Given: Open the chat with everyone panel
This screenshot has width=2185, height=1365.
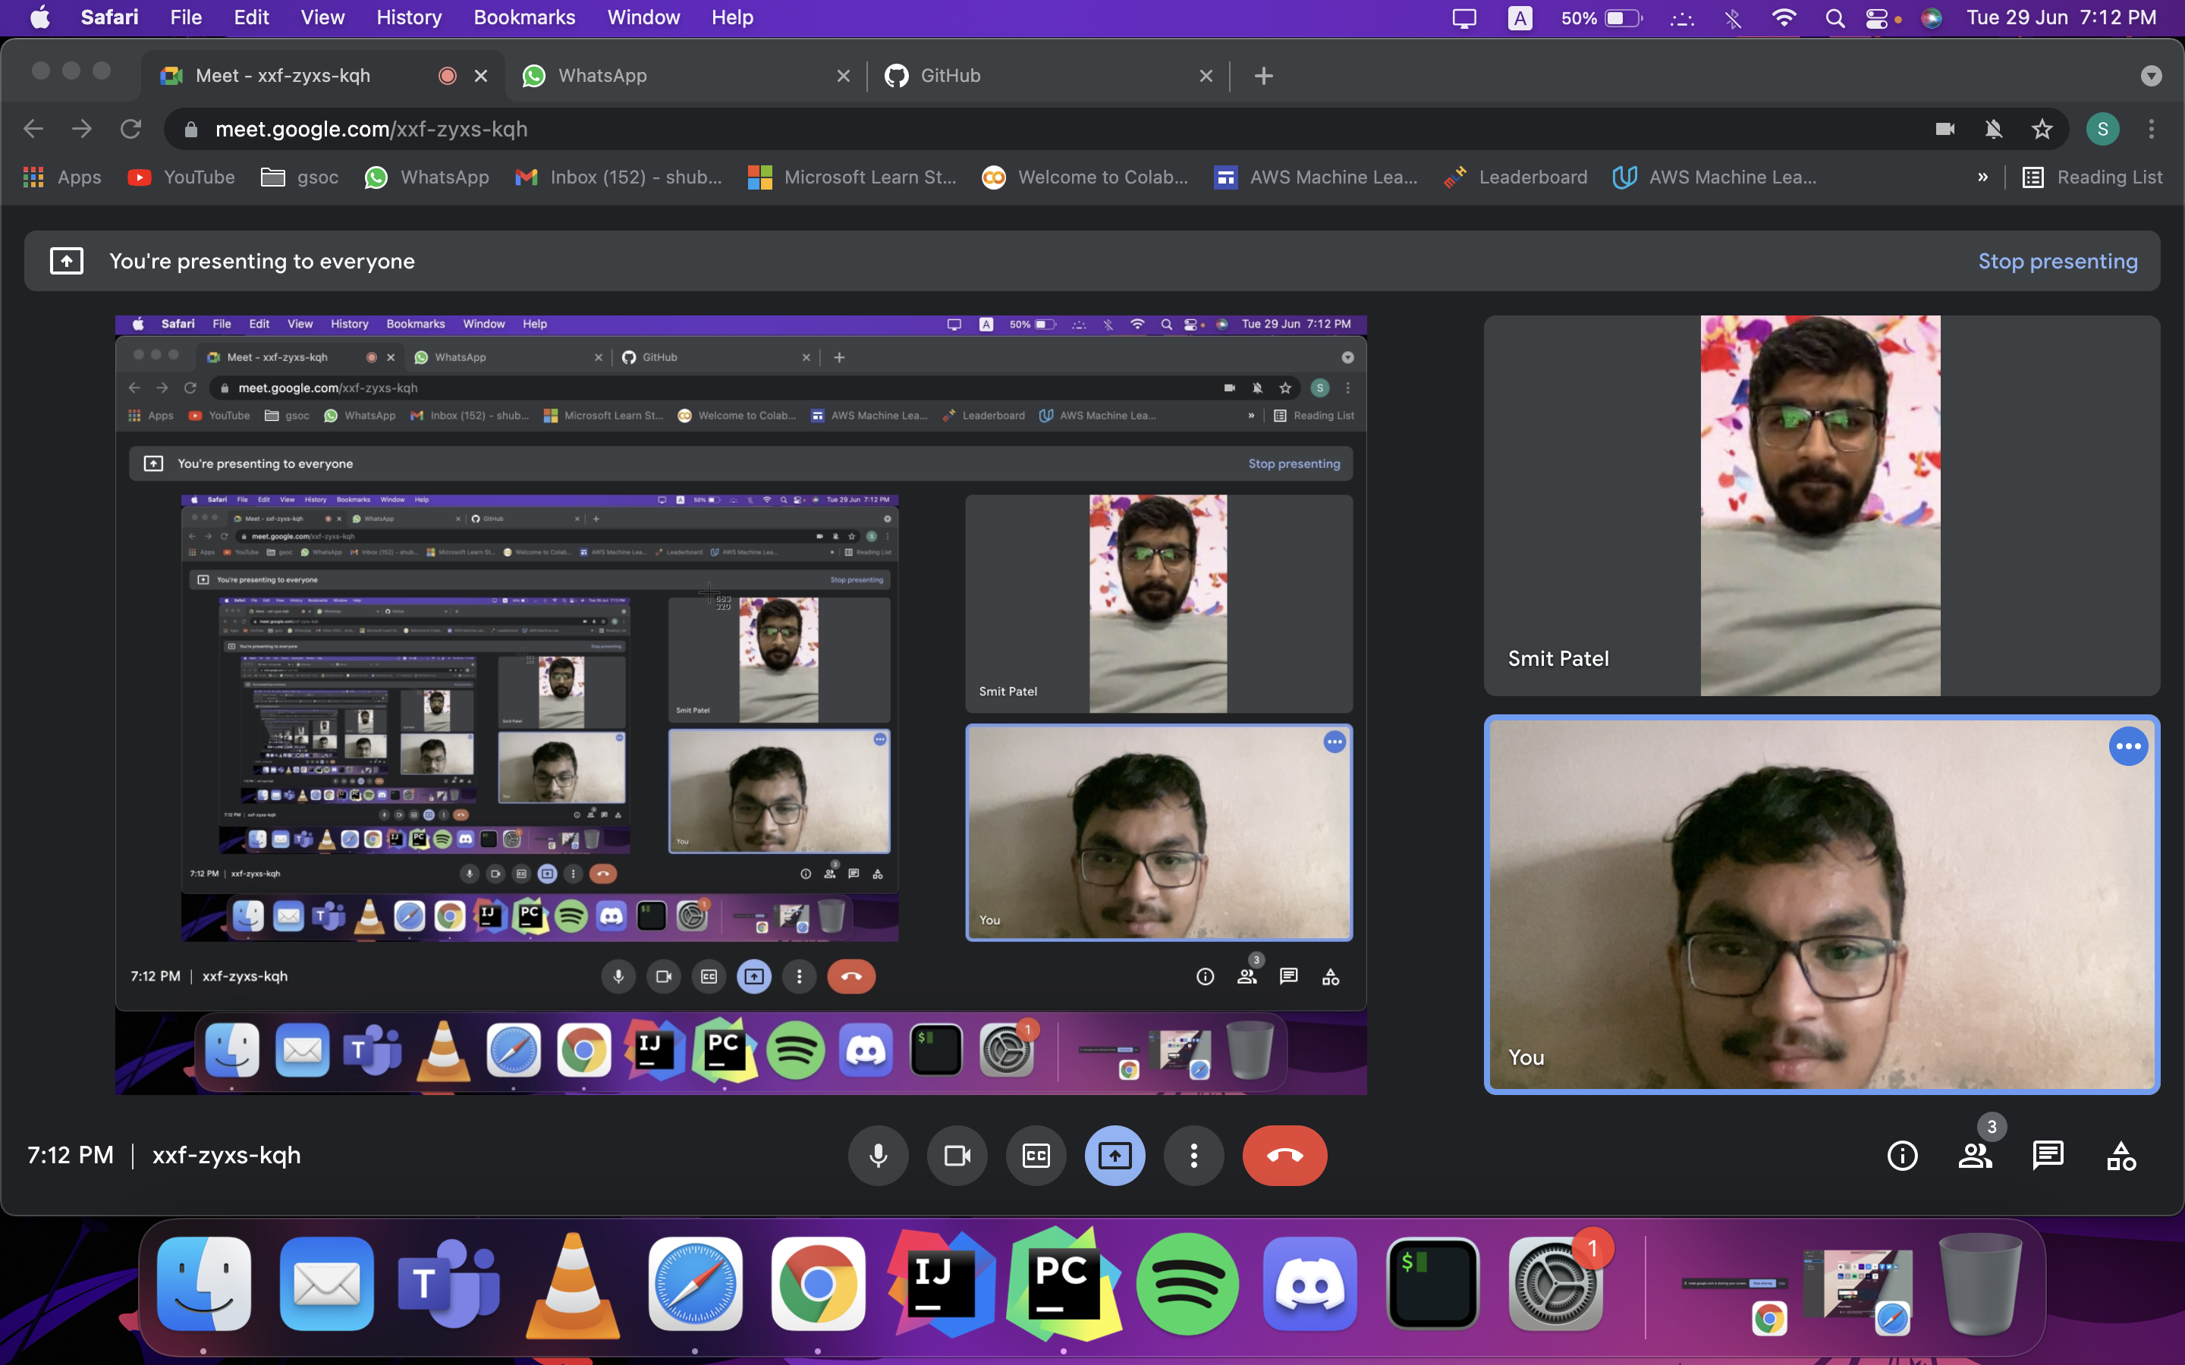Looking at the screenshot, I should coord(2047,1156).
